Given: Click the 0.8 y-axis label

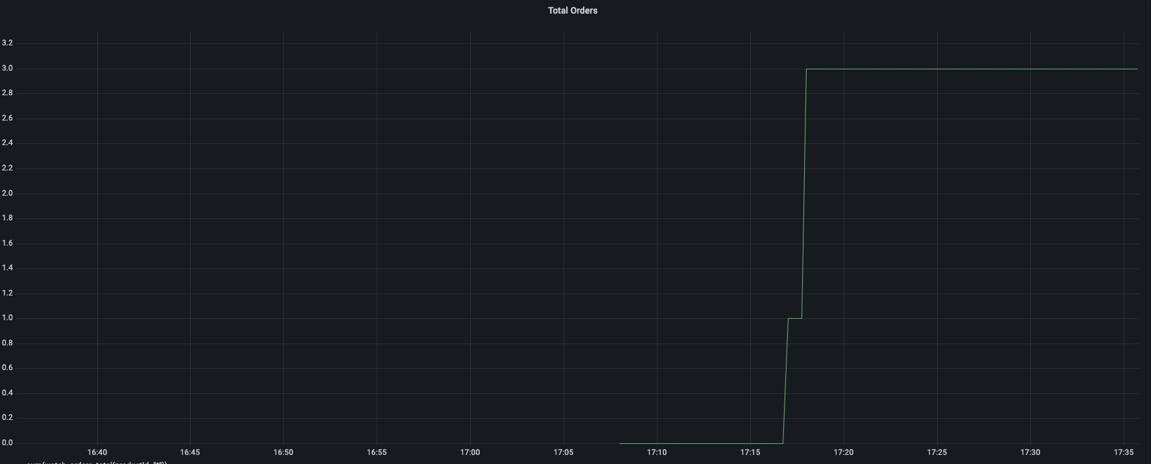Looking at the screenshot, I should tap(8, 343).
